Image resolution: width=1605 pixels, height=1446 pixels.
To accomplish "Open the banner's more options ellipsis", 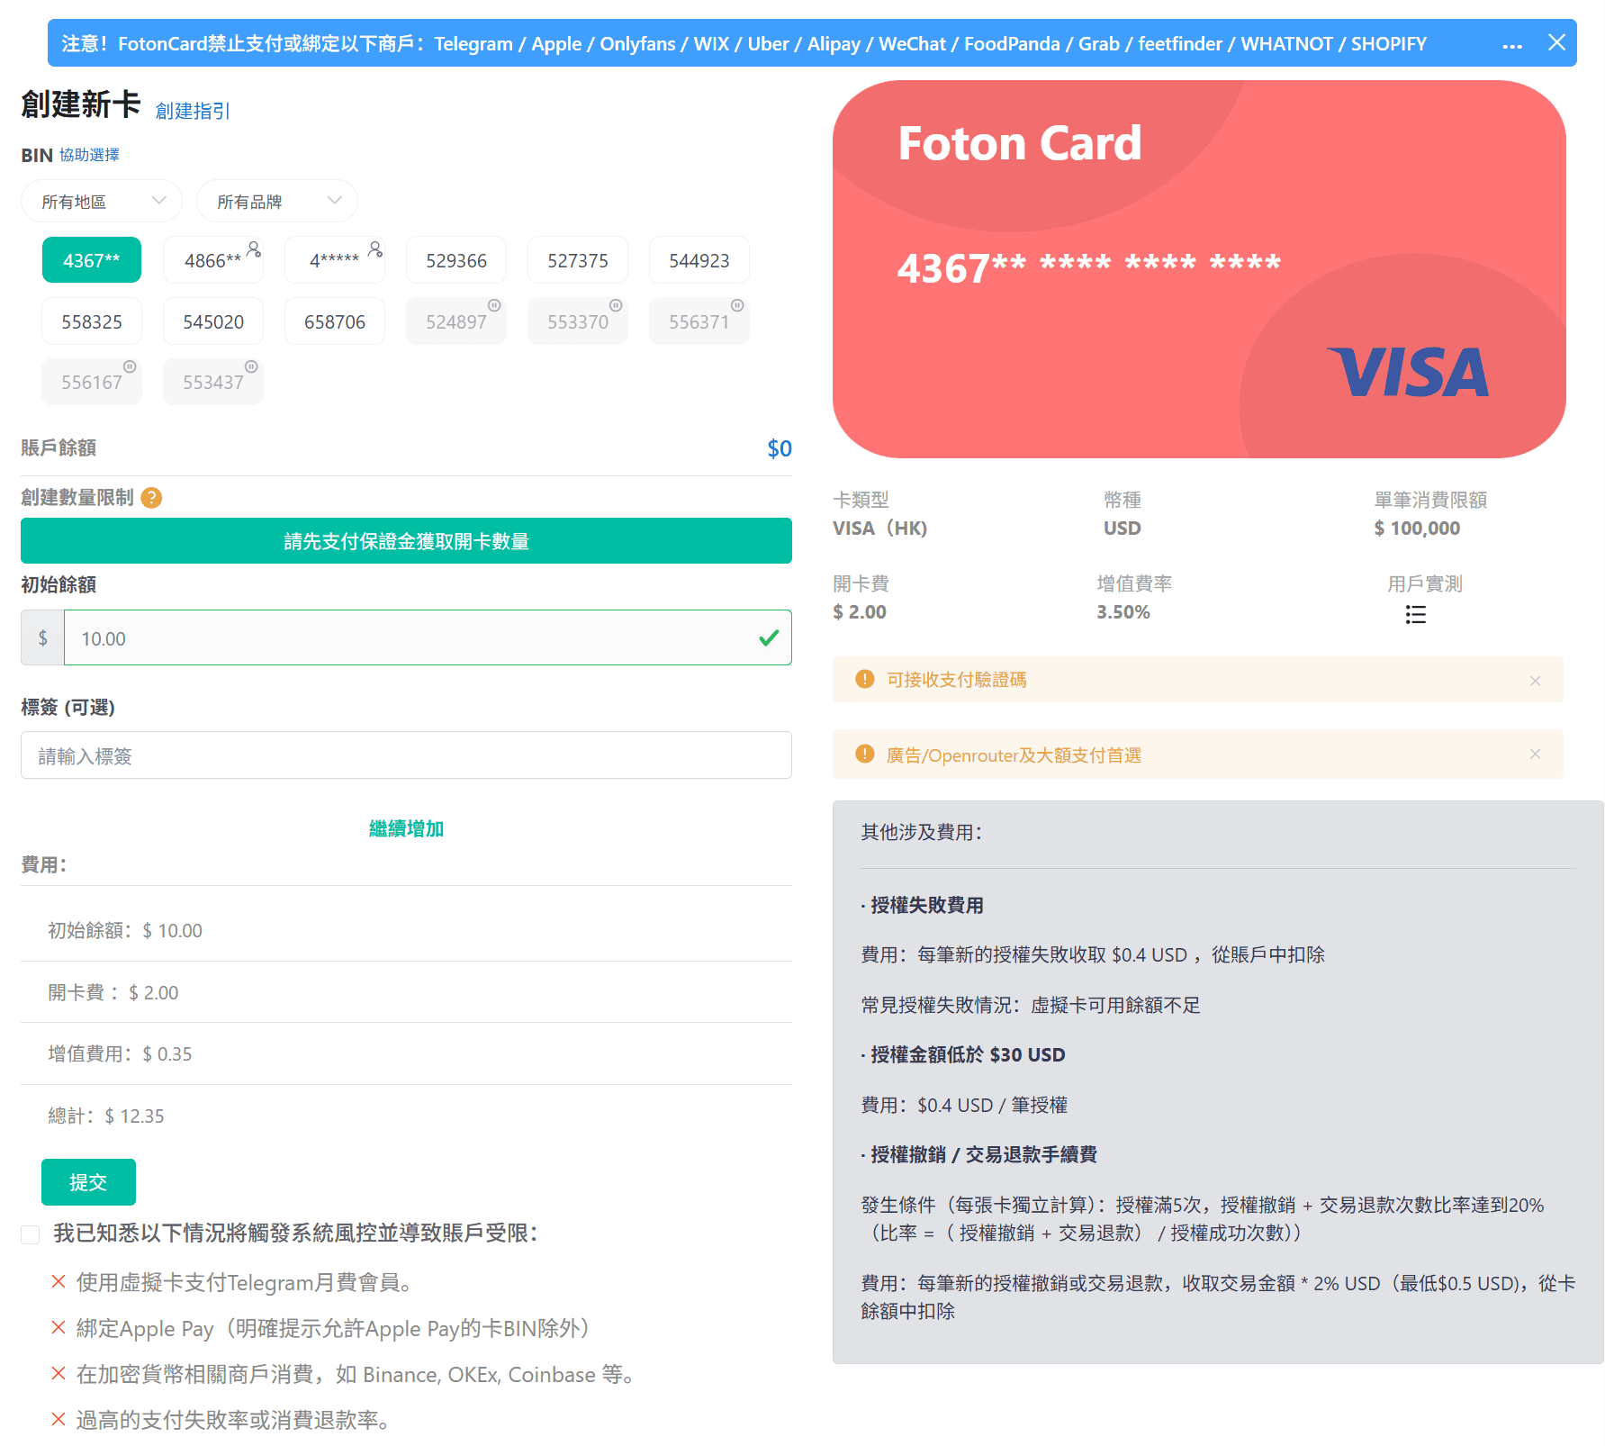I will coord(1512,44).
